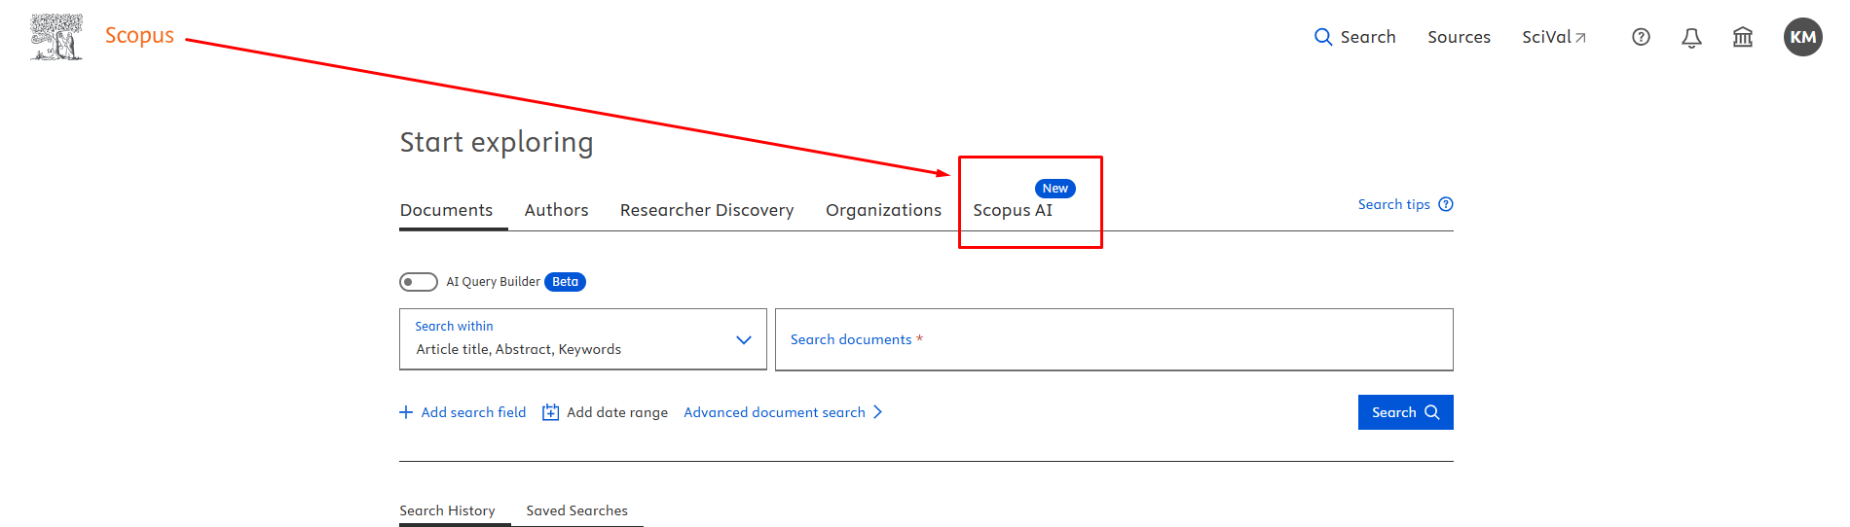Click the Add date range button
Screen dimensions: 1850x527
605,412
